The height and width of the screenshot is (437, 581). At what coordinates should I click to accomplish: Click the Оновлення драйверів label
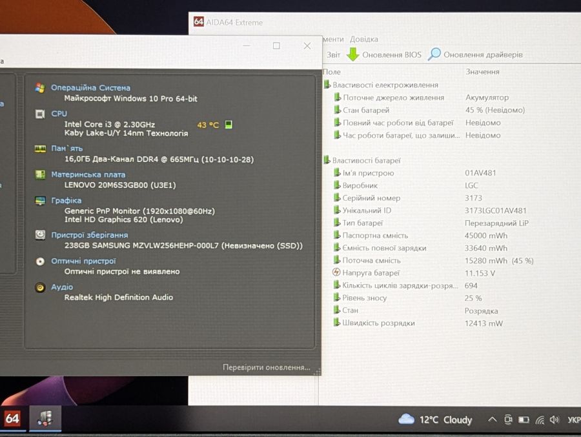click(x=483, y=54)
